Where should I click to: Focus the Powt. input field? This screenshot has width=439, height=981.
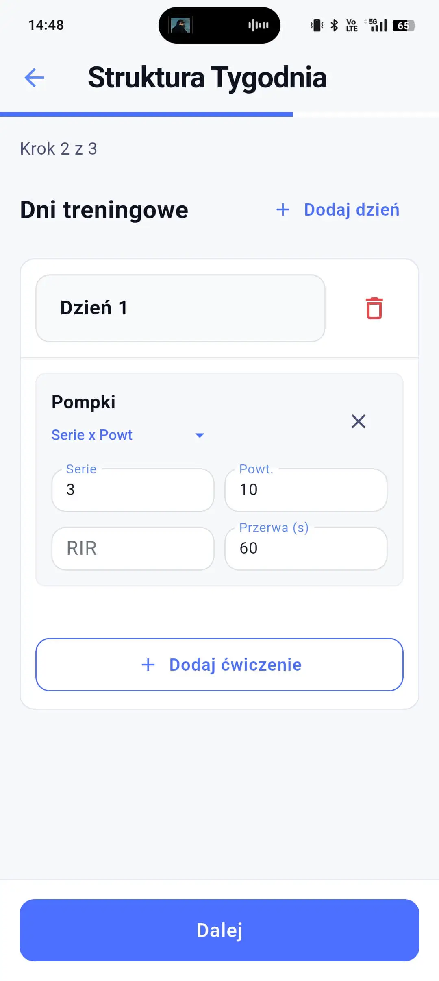[x=306, y=490]
